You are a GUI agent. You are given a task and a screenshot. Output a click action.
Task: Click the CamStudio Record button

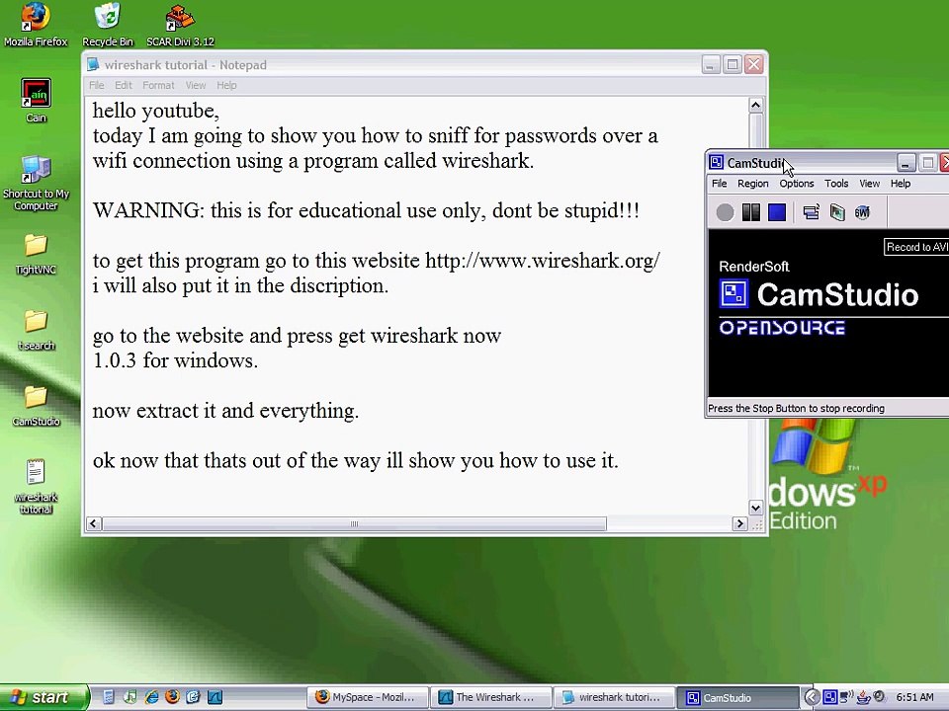coord(725,212)
